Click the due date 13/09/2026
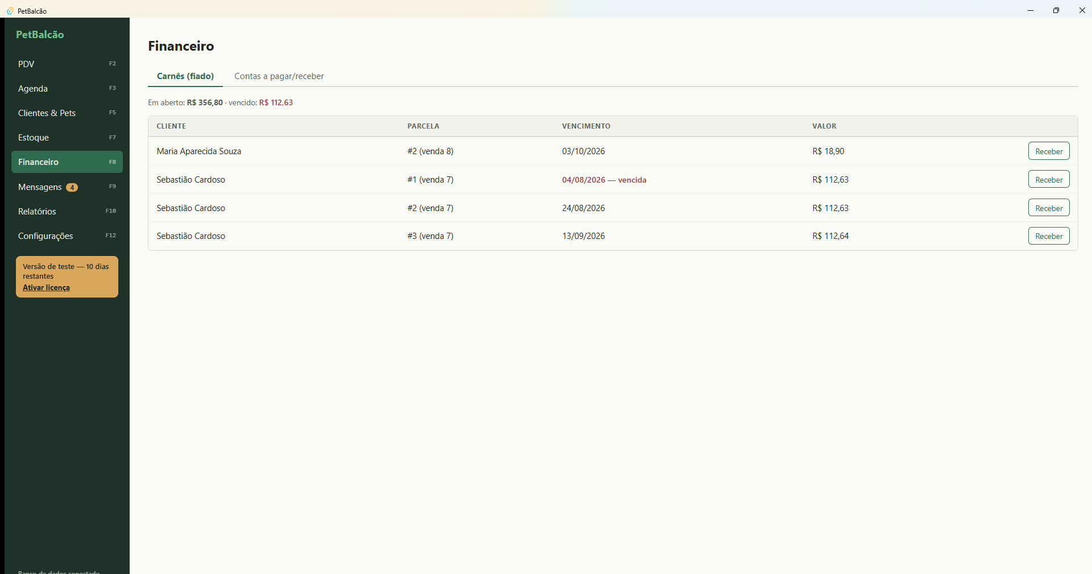 coord(584,236)
